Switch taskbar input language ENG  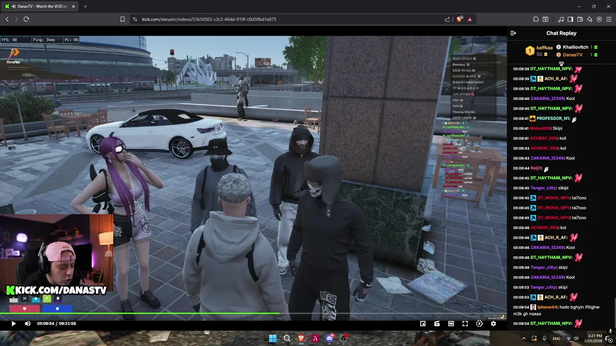pos(556,338)
